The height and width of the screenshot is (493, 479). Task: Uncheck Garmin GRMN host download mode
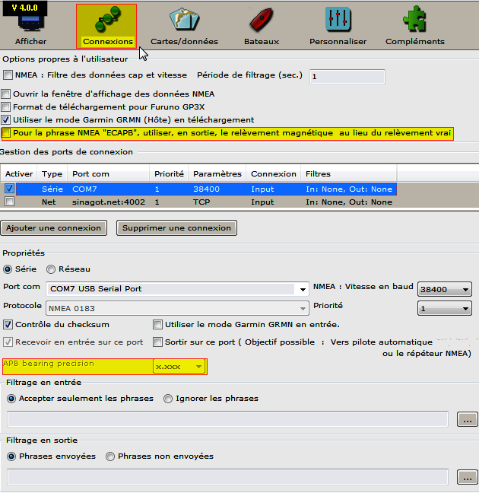point(7,120)
